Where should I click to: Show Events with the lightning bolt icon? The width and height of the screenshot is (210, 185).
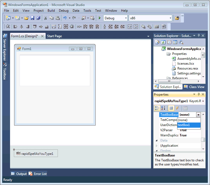click(x=177, y=108)
